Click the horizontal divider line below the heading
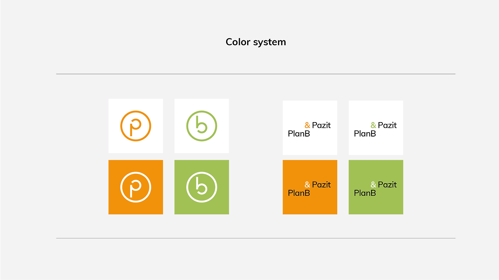 point(255,74)
